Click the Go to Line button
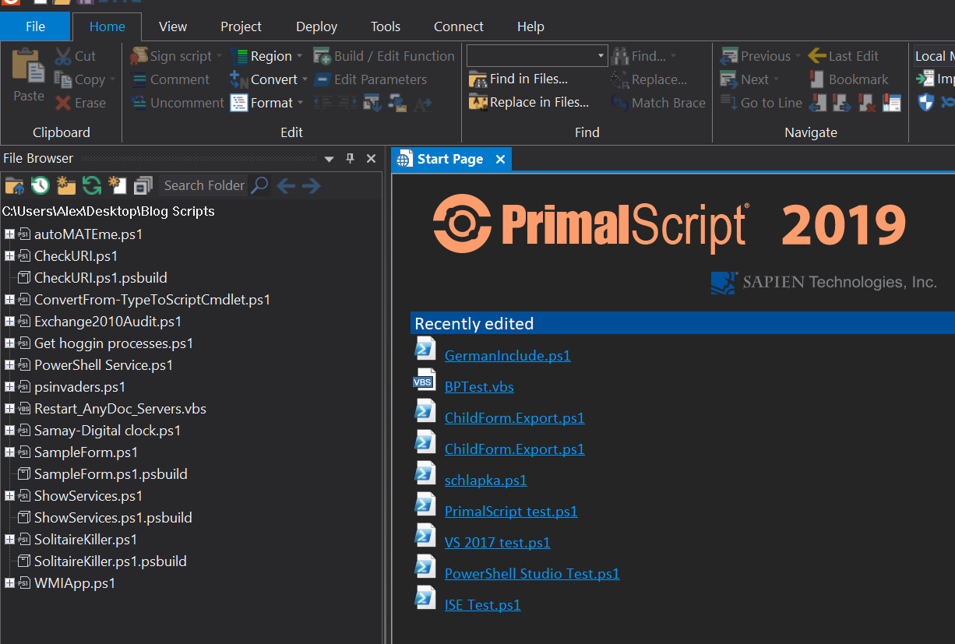The height and width of the screenshot is (644, 955). [x=762, y=103]
